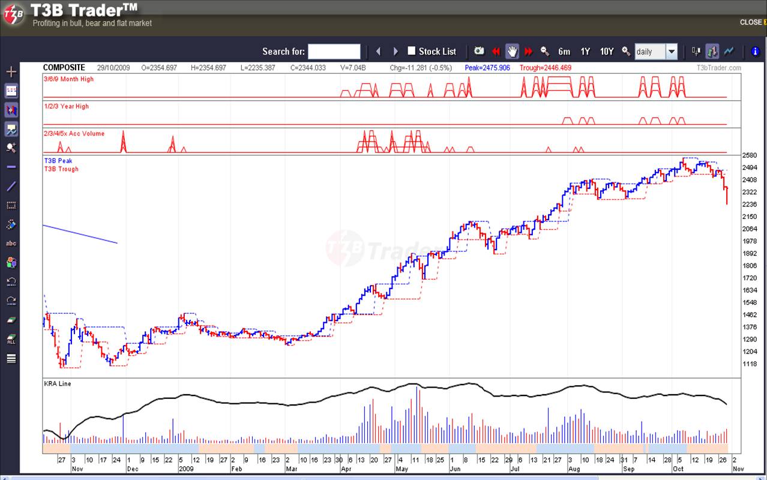Click the C=2344.033 close value
The width and height of the screenshot is (767, 480).
click(x=308, y=68)
